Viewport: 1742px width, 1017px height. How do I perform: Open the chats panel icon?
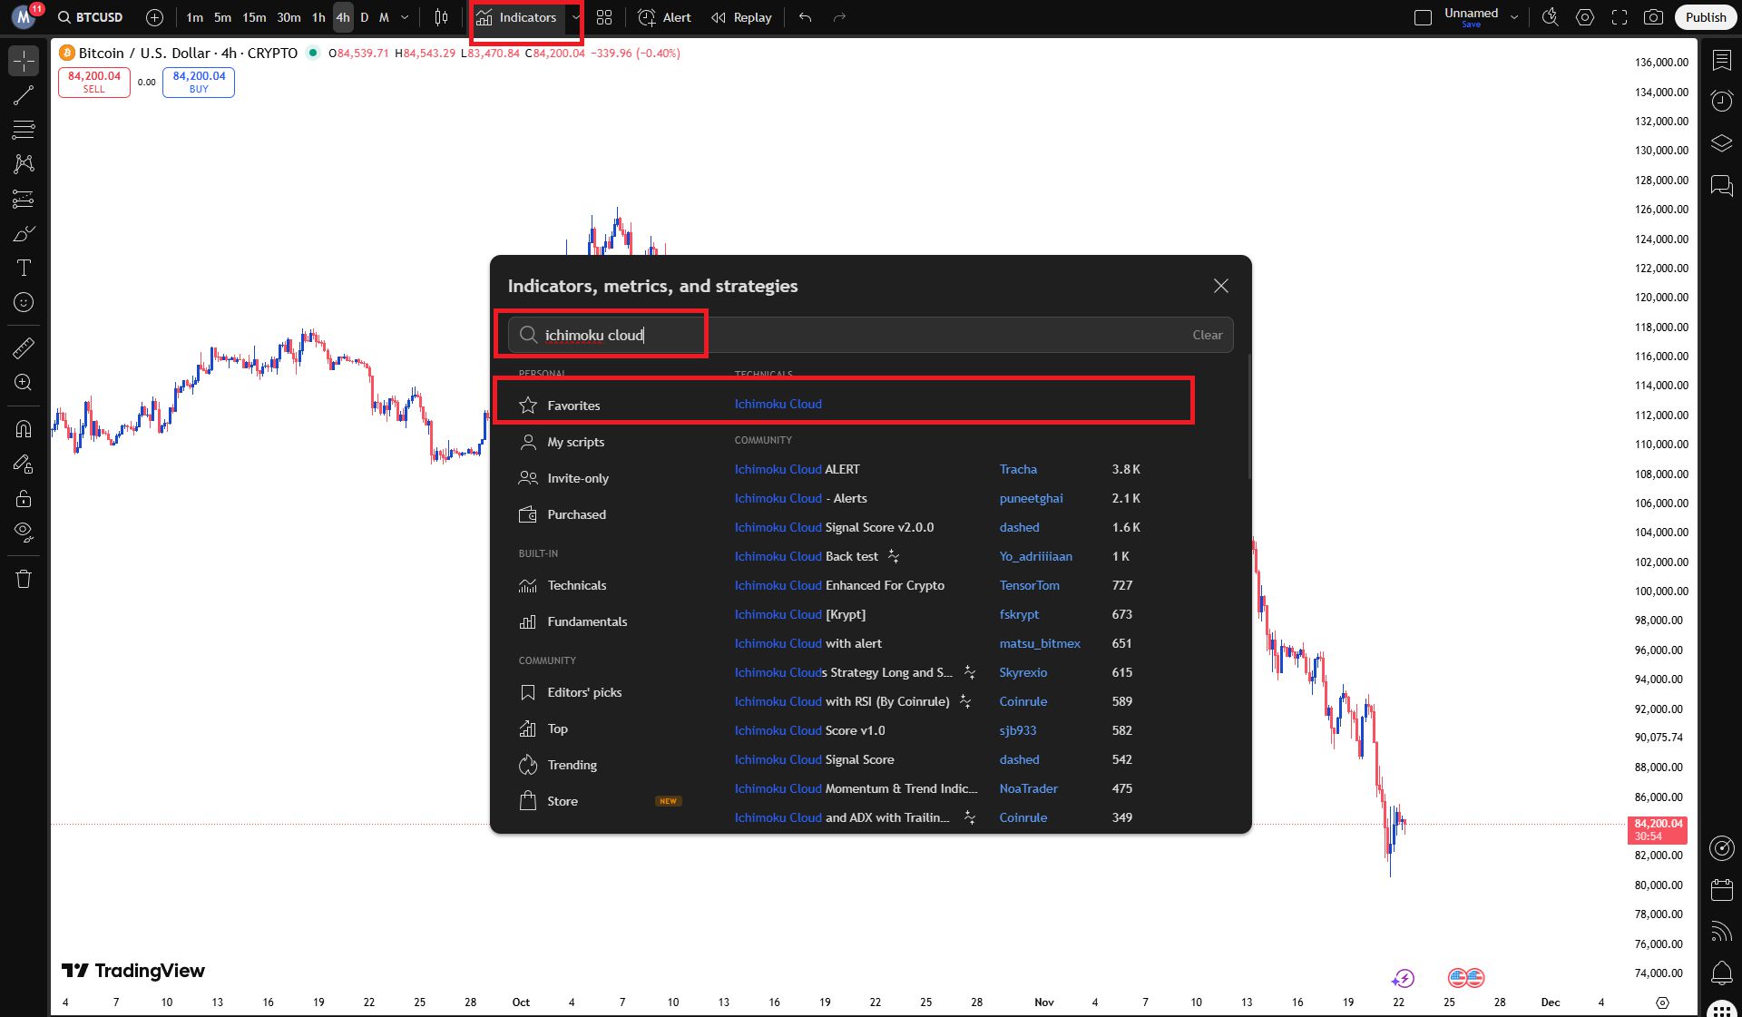(x=1721, y=186)
